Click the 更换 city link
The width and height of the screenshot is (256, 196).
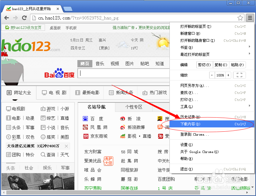pos(104,48)
